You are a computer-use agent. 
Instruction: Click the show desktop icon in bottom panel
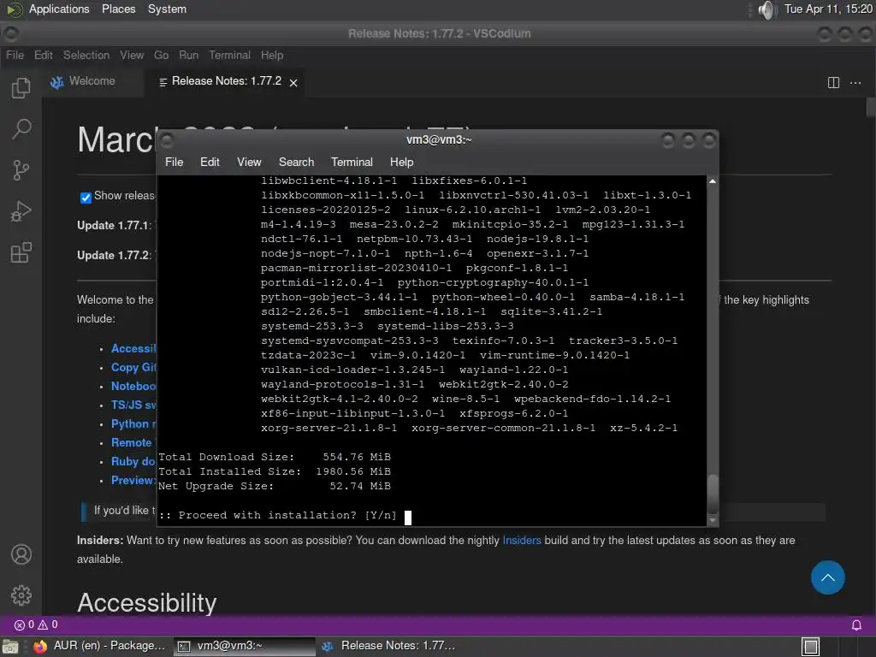coord(10,647)
